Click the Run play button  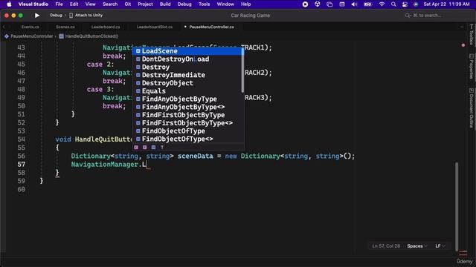coord(37,15)
